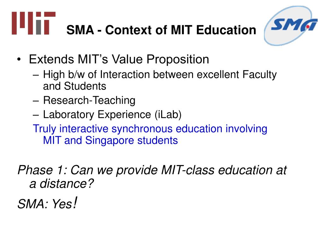Click blue 'MIT and Singapore students' text
Screen dimensions: 323x242
tap(110, 141)
